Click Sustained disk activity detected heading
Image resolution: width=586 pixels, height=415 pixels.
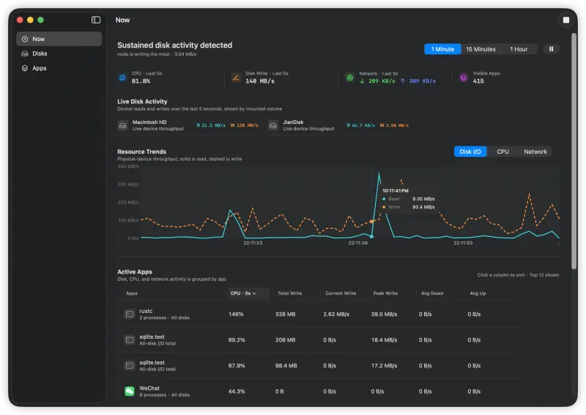(174, 45)
